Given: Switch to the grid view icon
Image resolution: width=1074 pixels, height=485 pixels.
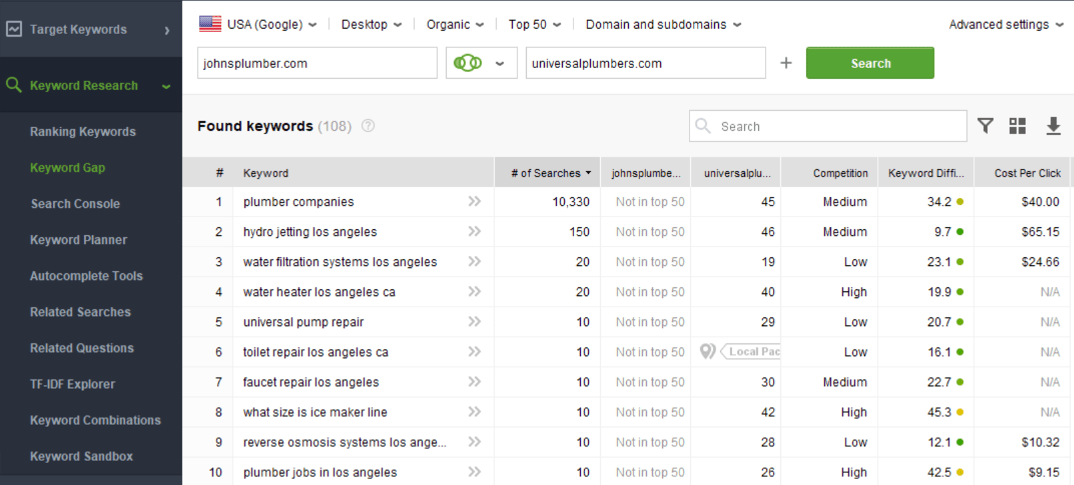Looking at the screenshot, I should click(1017, 126).
